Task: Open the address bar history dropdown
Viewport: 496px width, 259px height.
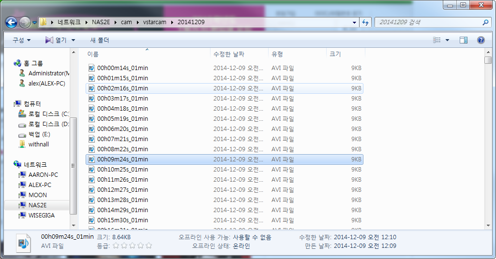Action: coord(354,22)
